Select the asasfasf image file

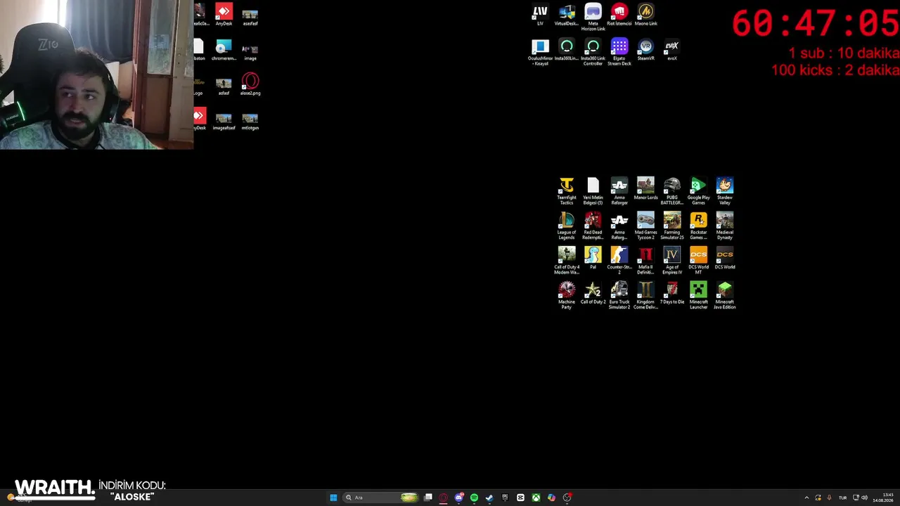click(250, 15)
